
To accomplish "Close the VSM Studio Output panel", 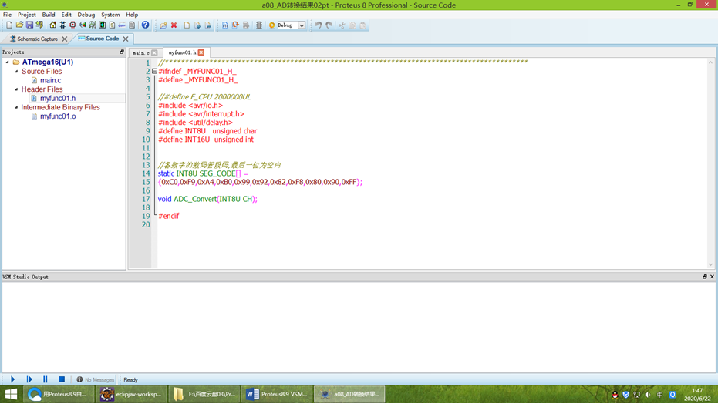I will pos(712,277).
